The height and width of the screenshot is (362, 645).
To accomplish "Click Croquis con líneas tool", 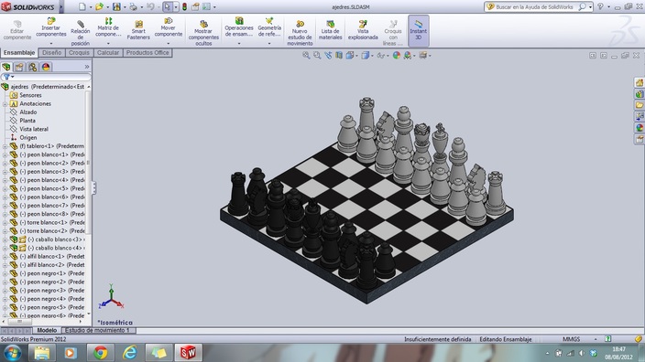I will coord(393,33).
